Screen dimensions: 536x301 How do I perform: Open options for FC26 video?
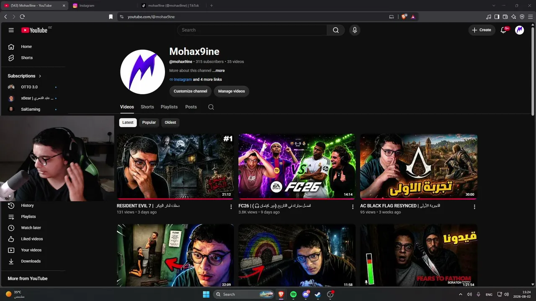pos(353,207)
